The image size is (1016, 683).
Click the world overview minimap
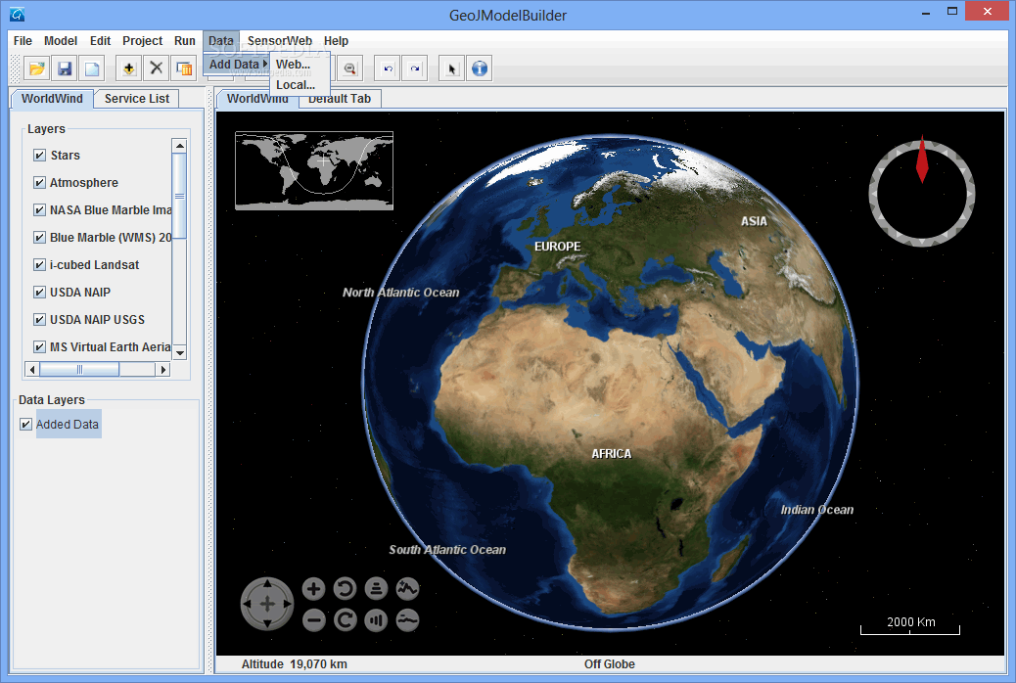314,171
